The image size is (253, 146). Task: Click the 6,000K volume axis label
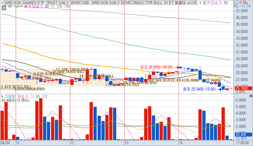(241, 100)
